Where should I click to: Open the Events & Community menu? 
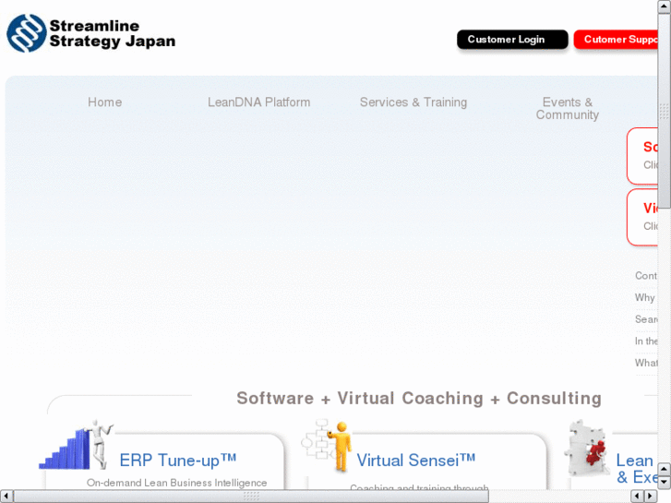tap(568, 108)
